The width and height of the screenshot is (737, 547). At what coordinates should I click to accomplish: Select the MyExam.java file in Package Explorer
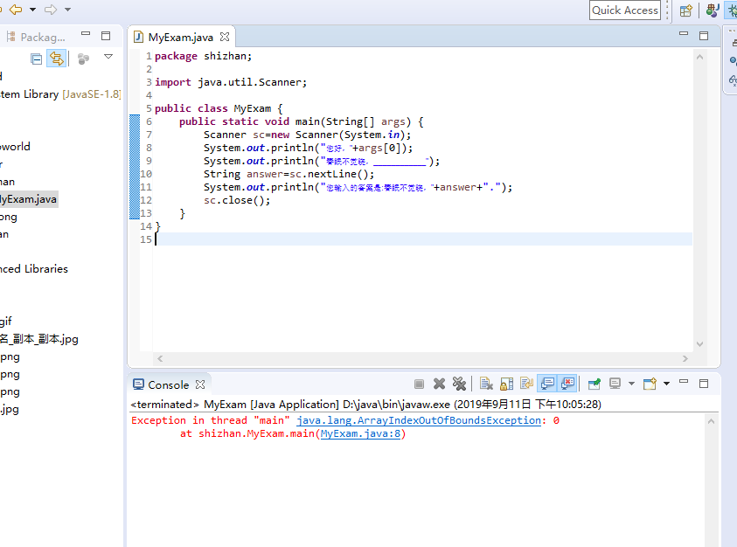28,199
